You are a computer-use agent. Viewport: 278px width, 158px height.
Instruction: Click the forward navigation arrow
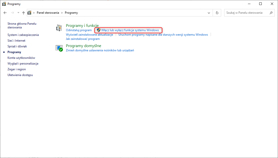point(13,13)
